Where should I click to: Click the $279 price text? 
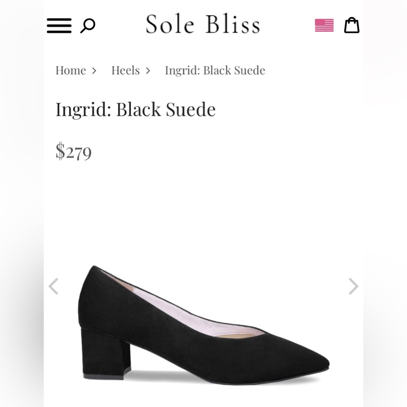tap(74, 153)
